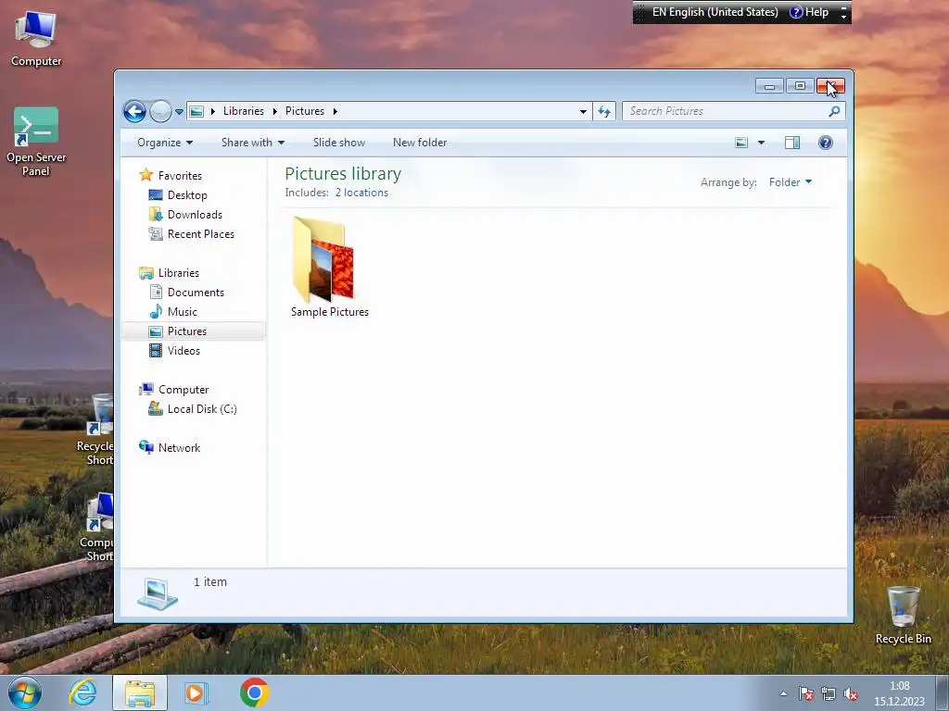Screen dimensions: 949x711
Task: Expand the arrow after Pictures in address bar
Action: (x=335, y=111)
